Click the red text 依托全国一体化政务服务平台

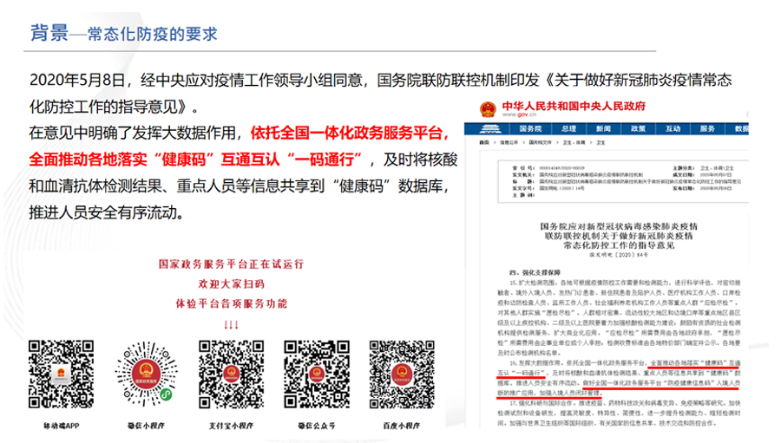[346, 133]
